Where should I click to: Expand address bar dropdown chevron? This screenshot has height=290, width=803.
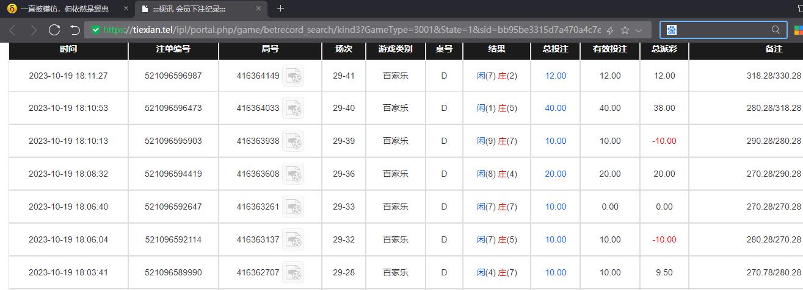click(x=639, y=30)
